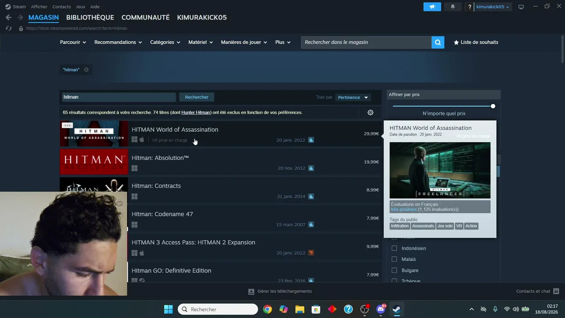This screenshot has width=565, height=318.
Task: Open options menu on HITMAN World of Assassination thumbnail
Action: click(x=67, y=125)
